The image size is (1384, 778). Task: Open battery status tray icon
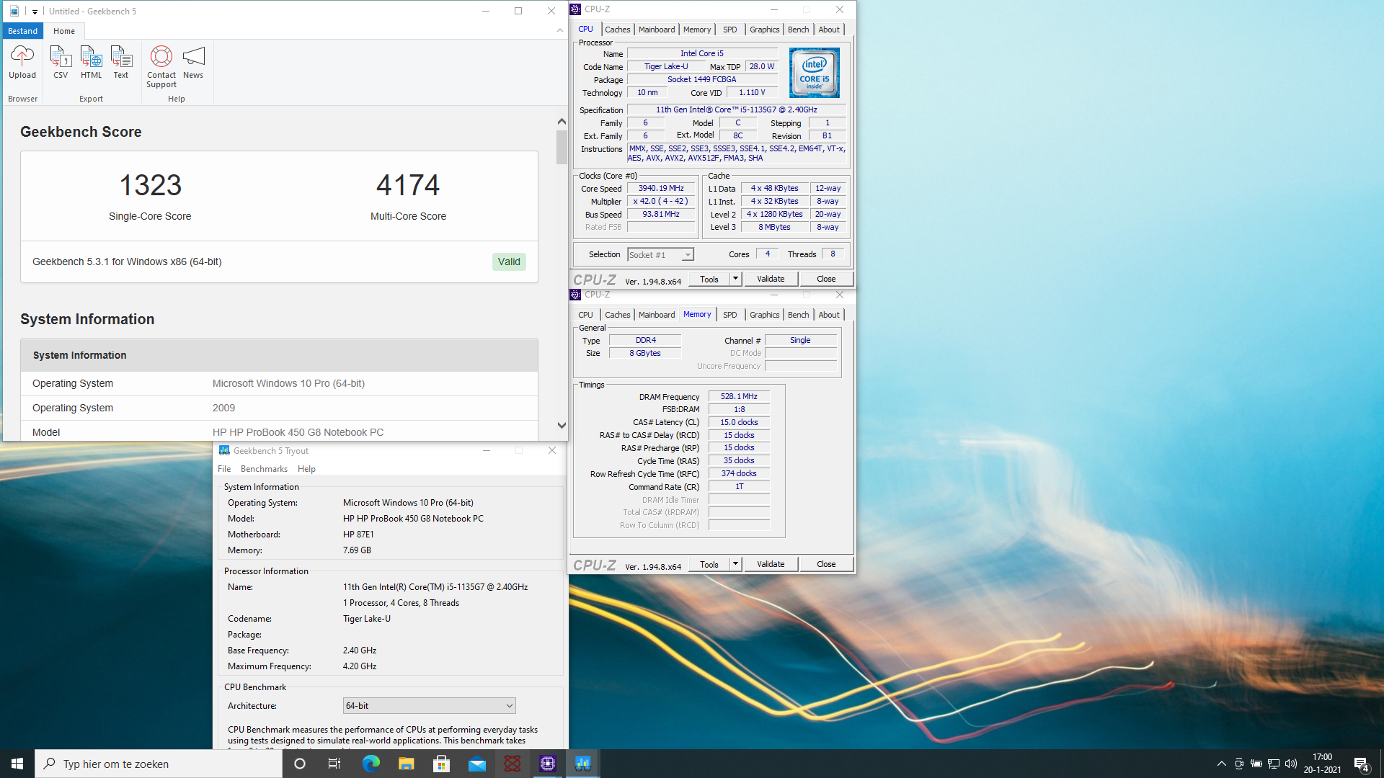[x=1256, y=764]
